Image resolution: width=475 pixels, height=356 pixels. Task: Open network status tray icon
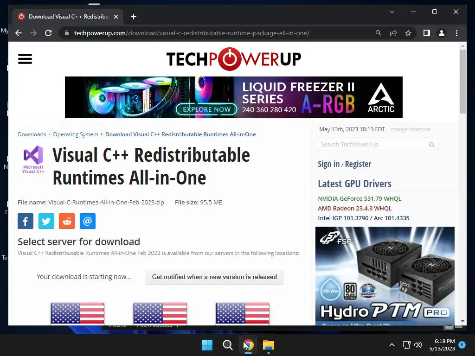coord(406,345)
